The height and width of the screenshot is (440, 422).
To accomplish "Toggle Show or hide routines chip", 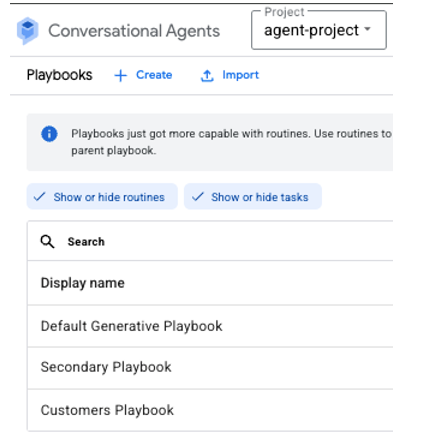I will [102, 197].
